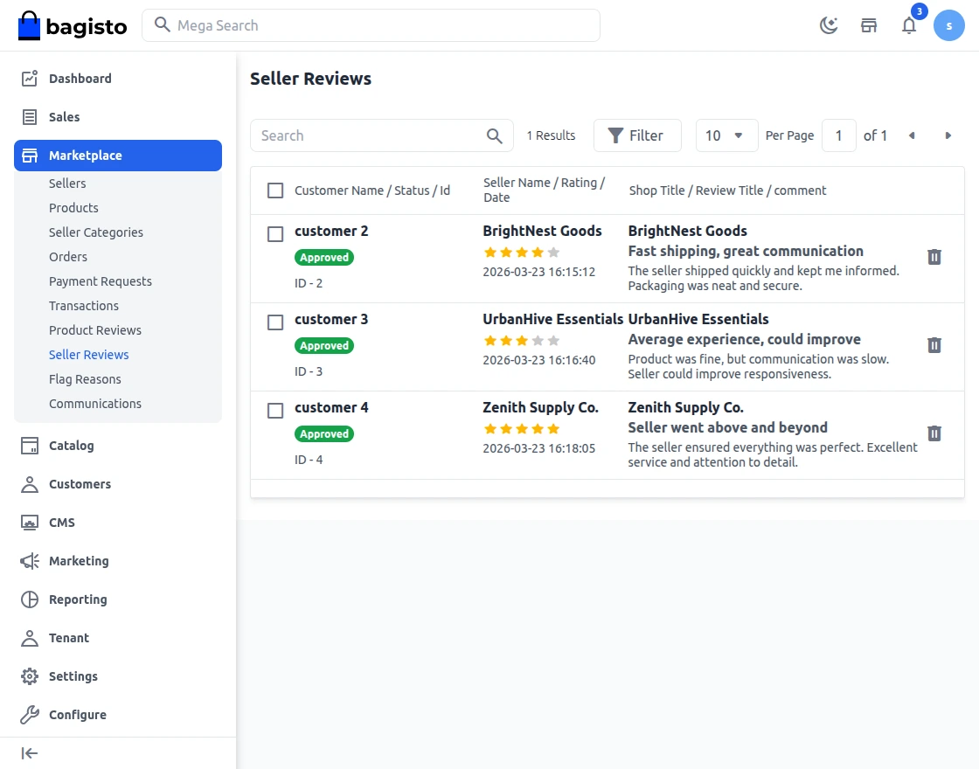Open the storefront shop icon
The image size is (979, 769).
point(869,25)
